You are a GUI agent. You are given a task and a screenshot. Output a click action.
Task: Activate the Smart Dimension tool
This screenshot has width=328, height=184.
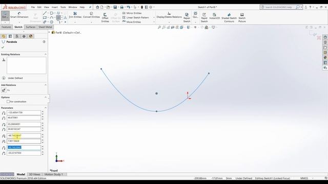[19, 15]
